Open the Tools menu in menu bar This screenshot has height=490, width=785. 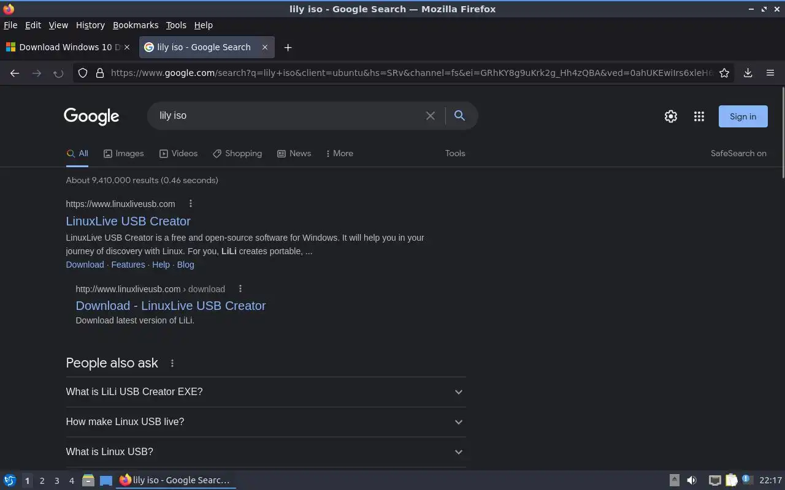click(x=176, y=25)
